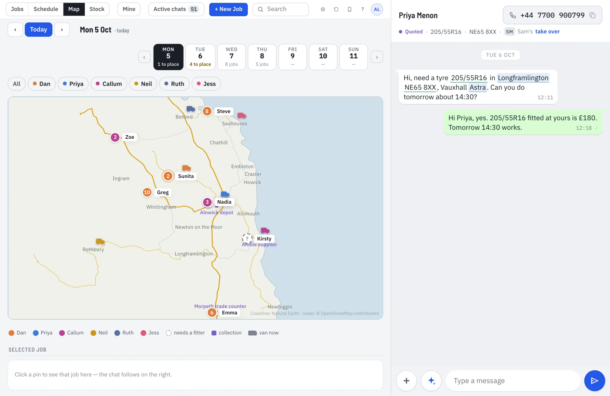The width and height of the screenshot is (610, 396).
Task: Open settings gear icon in top bar
Action: pyautogui.click(x=323, y=9)
